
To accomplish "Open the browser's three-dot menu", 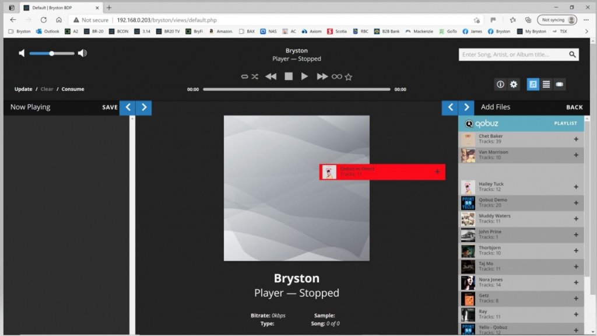I will click(x=586, y=20).
